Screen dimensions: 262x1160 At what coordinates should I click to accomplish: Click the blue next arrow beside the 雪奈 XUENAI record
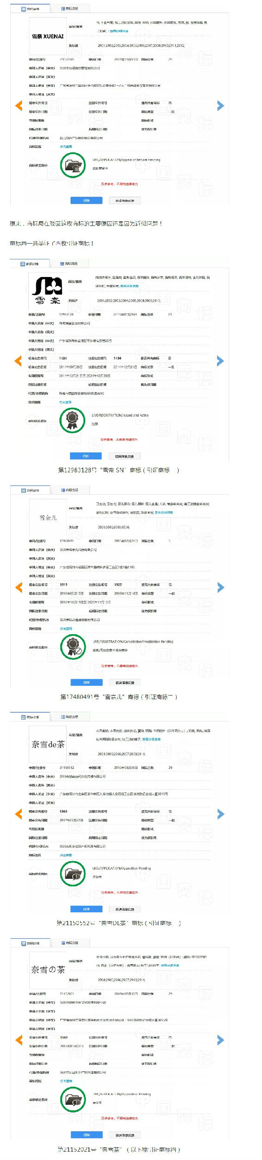coord(220,106)
